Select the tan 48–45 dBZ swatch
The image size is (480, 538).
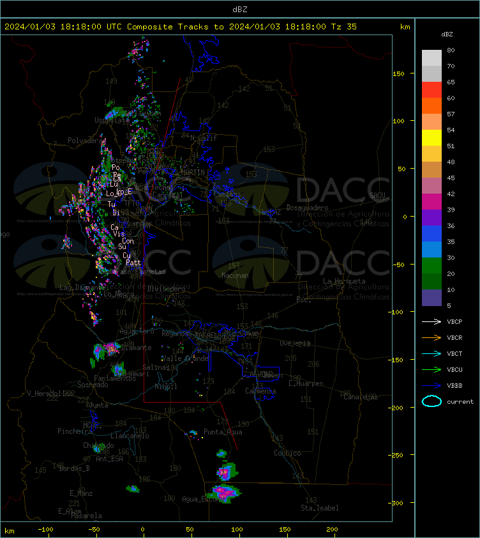point(431,169)
